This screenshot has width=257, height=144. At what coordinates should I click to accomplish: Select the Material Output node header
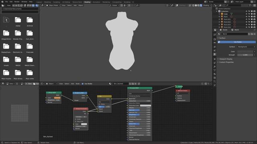click(x=183, y=91)
